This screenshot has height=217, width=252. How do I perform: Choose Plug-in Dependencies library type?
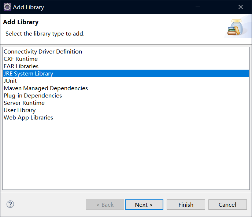pos(33,96)
